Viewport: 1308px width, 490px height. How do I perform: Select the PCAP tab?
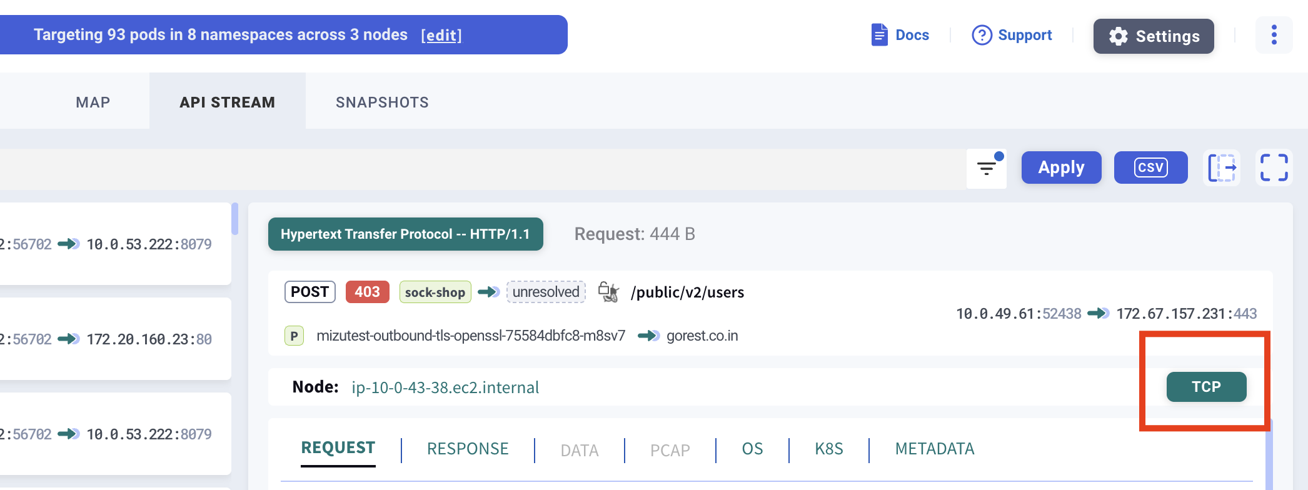(670, 450)
